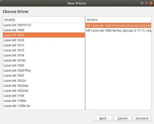Select LaserJet 1100a Se model
Image resolution: width=154 pixels, height=124 pixels.
coord(44,106)
